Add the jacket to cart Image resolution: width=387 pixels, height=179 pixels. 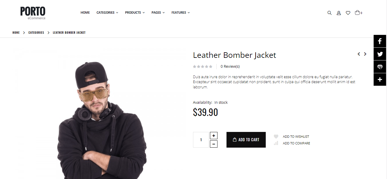pos(246,140)
